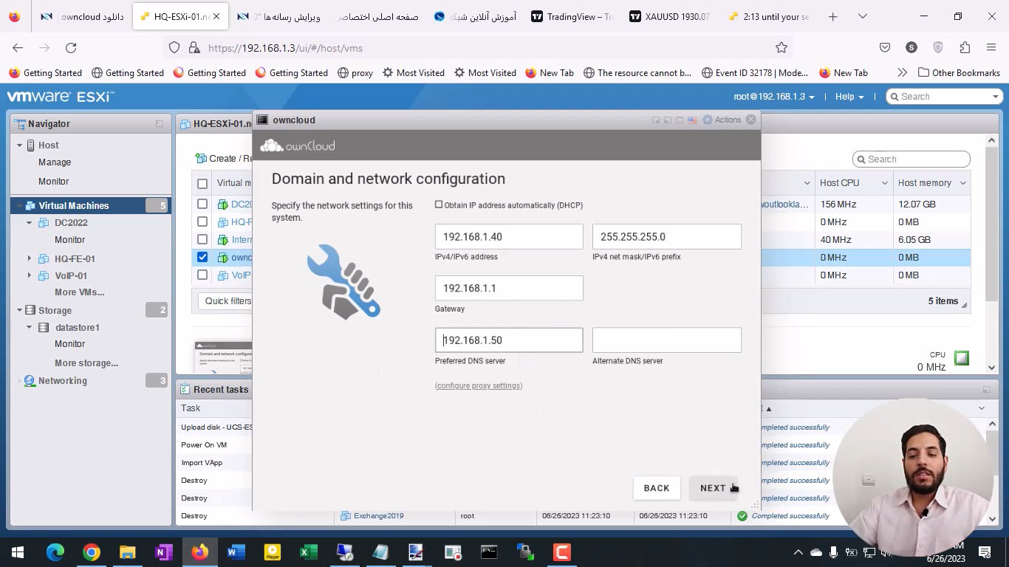Viewport: 1009px width, 567px height.
Task: Check the VoIP VM row checkbox
Action: click(202, 275)
